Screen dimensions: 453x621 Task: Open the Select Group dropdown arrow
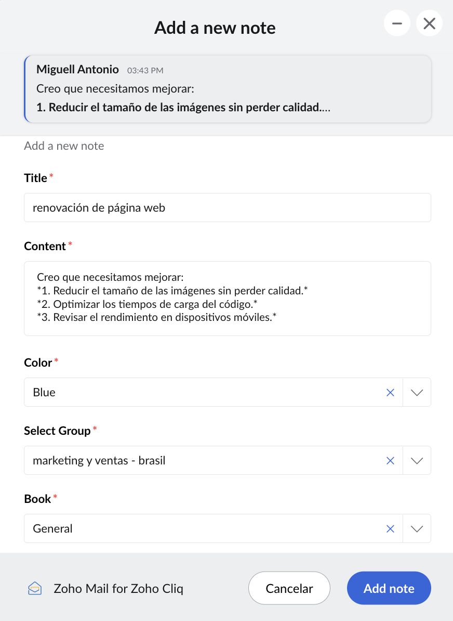[x=417, y=461]
